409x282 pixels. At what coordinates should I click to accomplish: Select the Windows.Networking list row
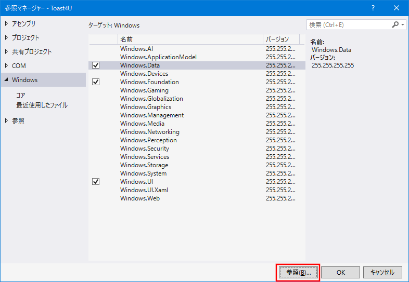pos(150,132)
